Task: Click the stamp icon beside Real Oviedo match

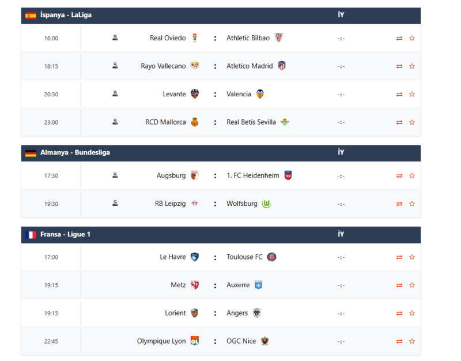Action: [x=115, y=38]
